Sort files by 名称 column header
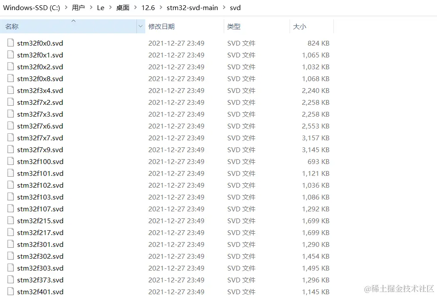 point(68,26)
